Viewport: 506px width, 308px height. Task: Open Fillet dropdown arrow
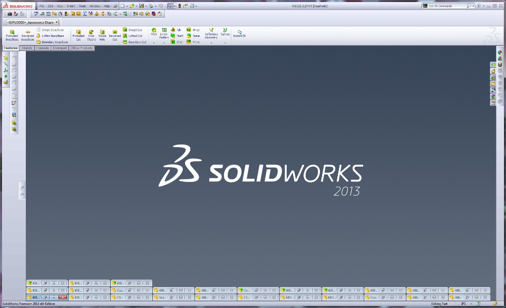point(154,43)
